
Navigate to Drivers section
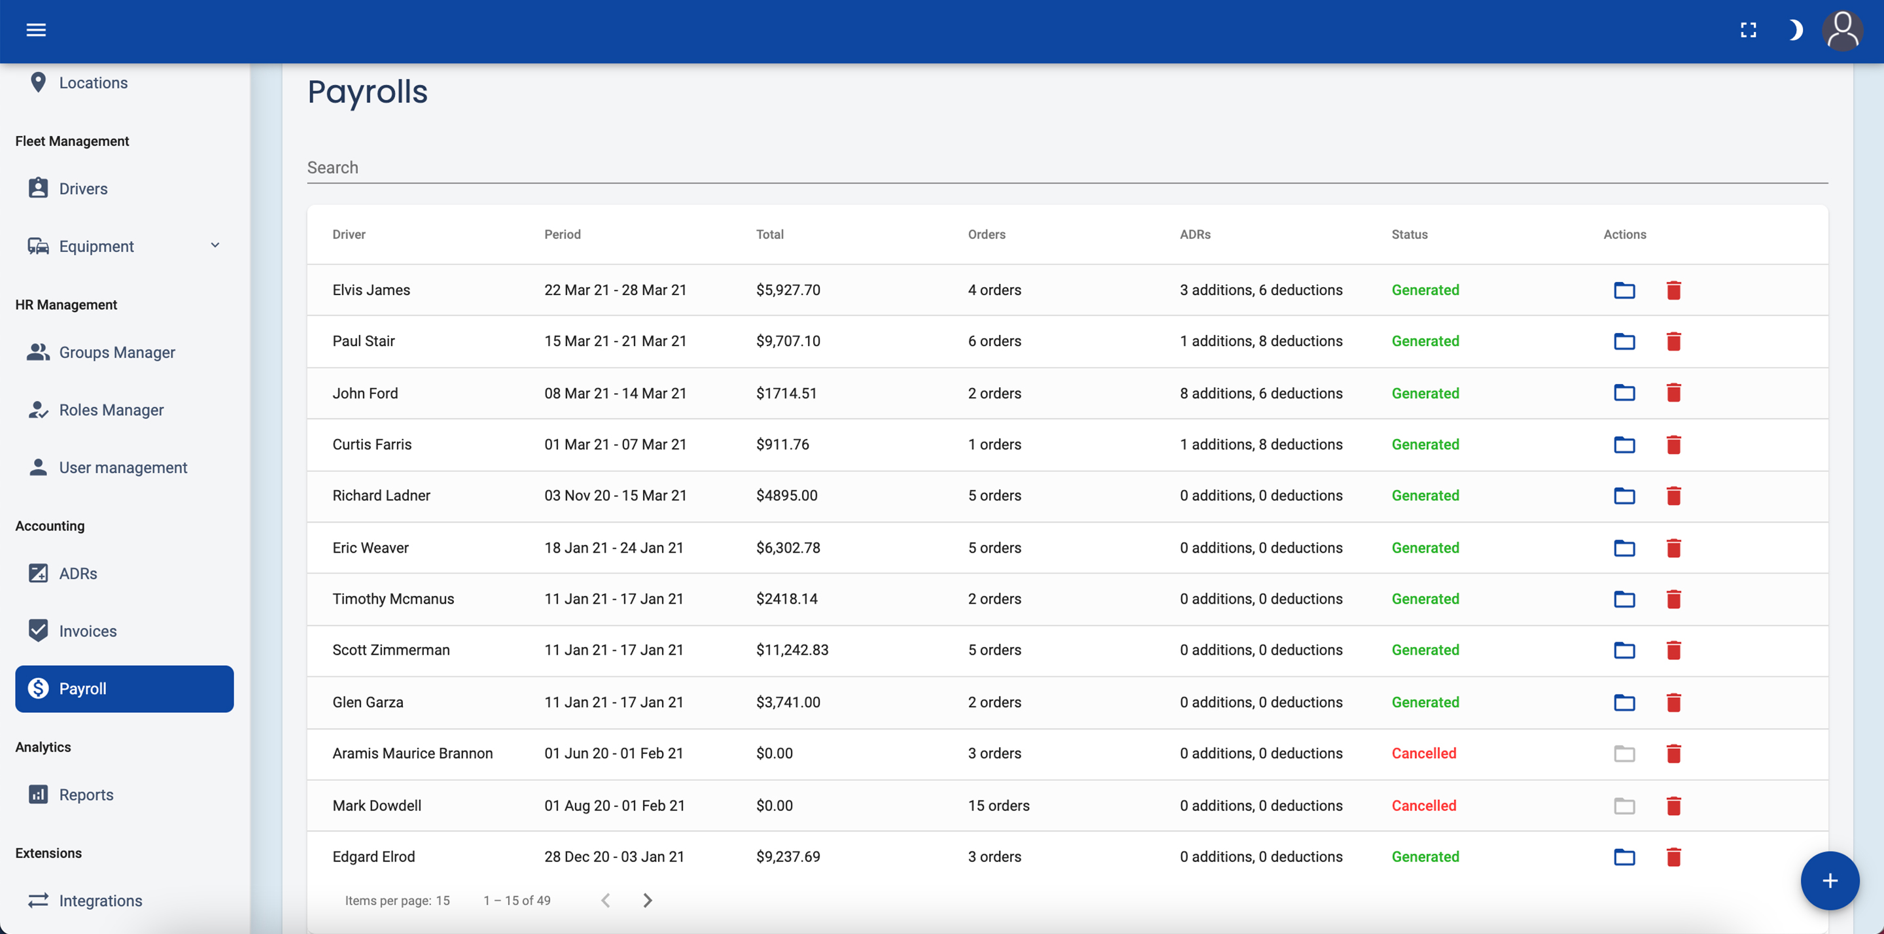pyautogui.click(x=82, y=189)
